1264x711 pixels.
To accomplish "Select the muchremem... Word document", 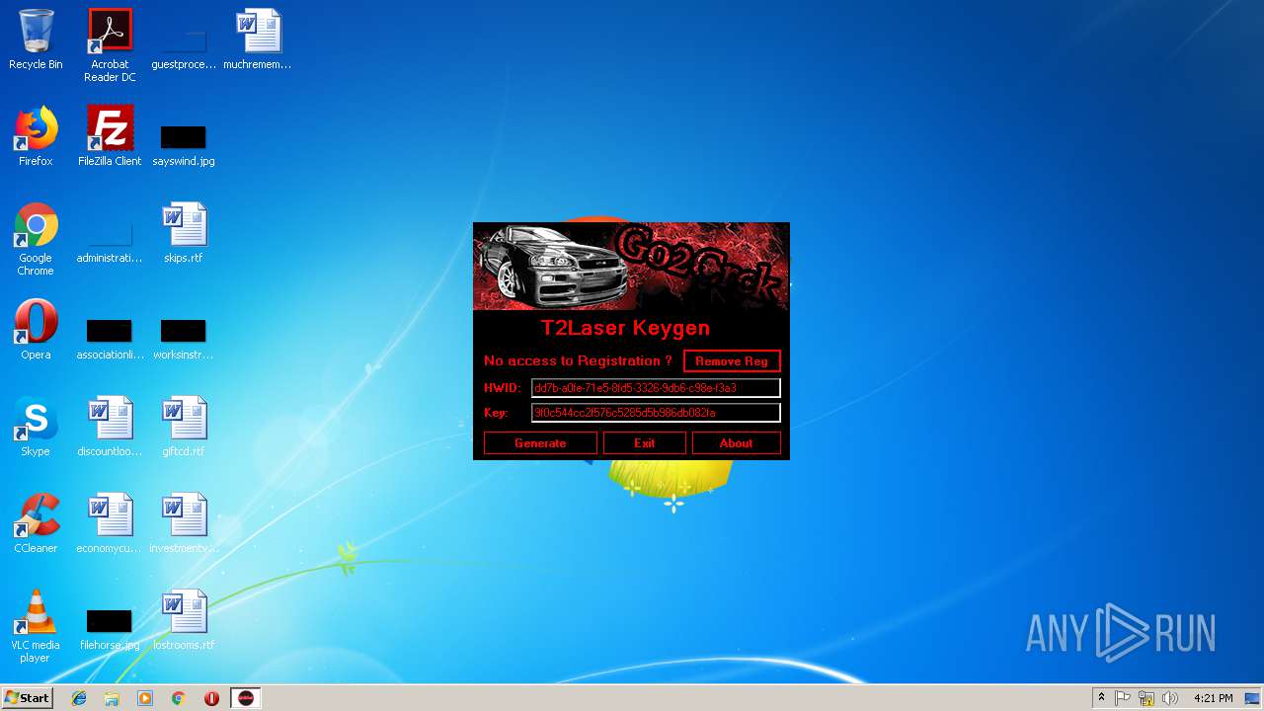I will click(258, 39).
